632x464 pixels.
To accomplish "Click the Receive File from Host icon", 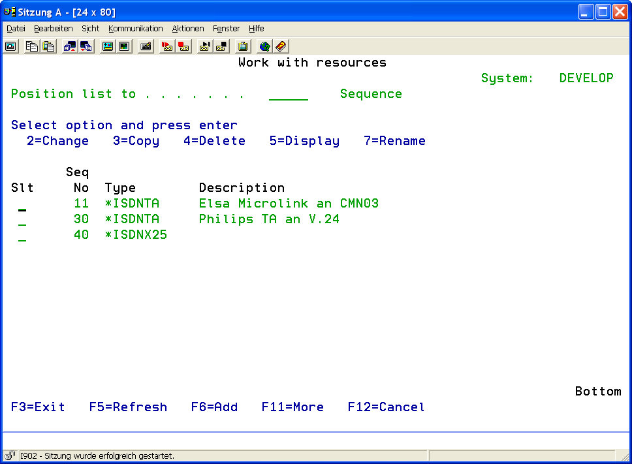I will pyautogui.click(x=86, y=46).
